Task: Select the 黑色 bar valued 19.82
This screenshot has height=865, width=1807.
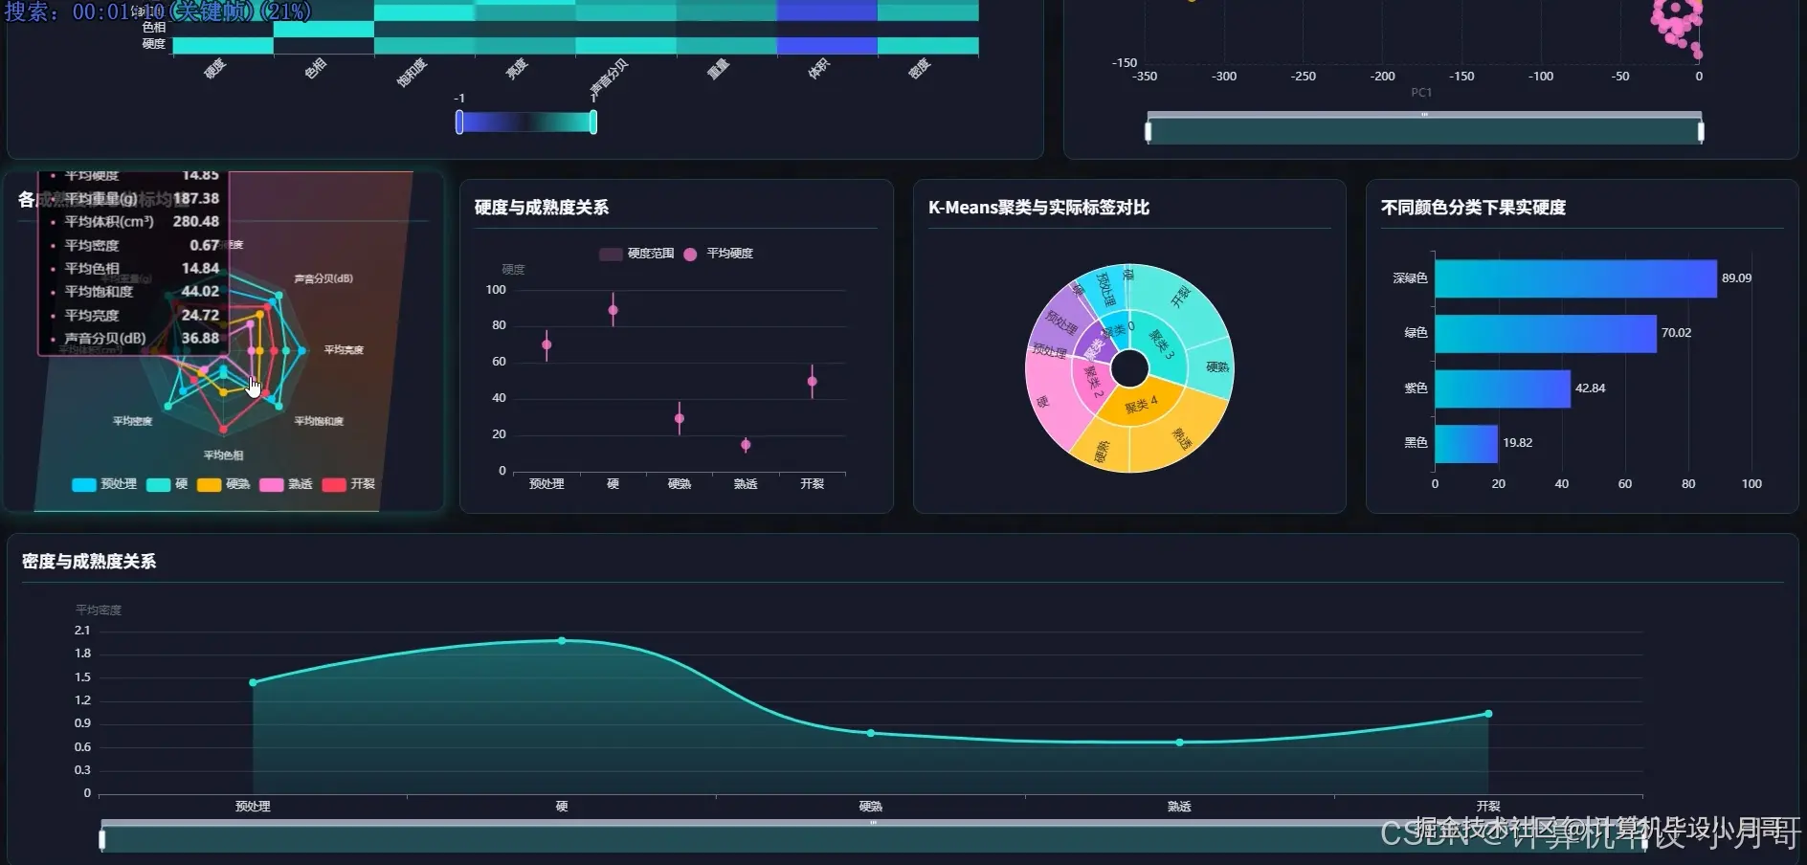Action: click(1466, 443)
